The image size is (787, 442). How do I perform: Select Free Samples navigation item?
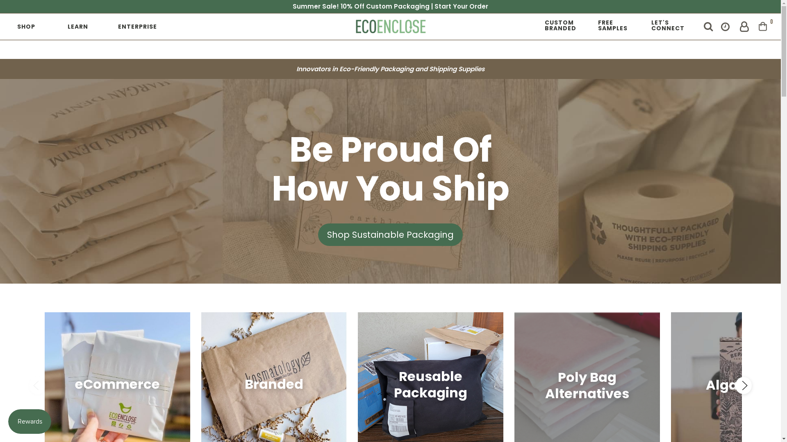[612, 25]
